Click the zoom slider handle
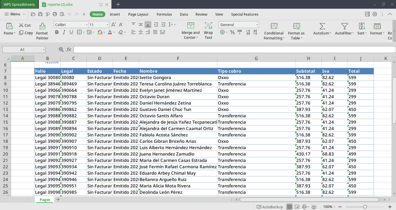The width and height of the screenshot is (396, 210). pyautogui.click(x=365, y=207)
